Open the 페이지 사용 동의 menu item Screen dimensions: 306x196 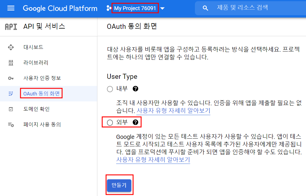(x=42, y=125)
